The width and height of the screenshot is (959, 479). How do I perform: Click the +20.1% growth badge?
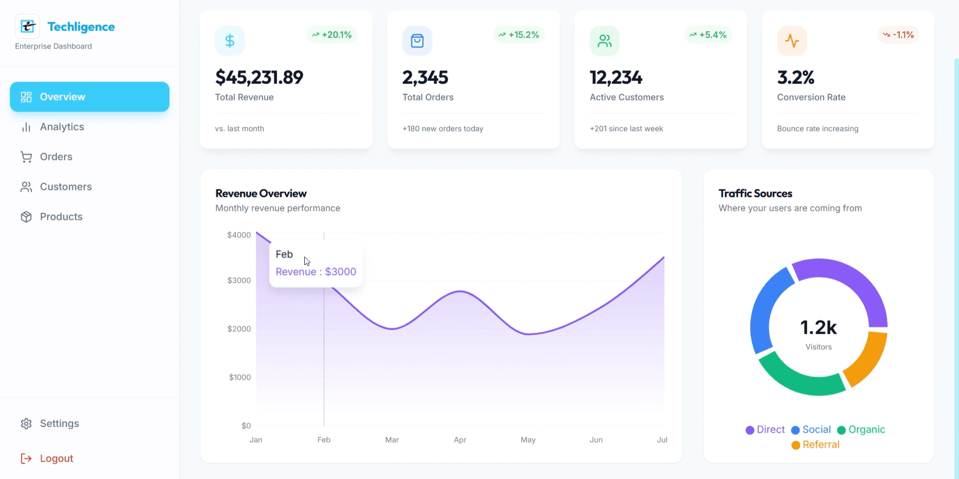pyautogui.click(x=331, y=34)
